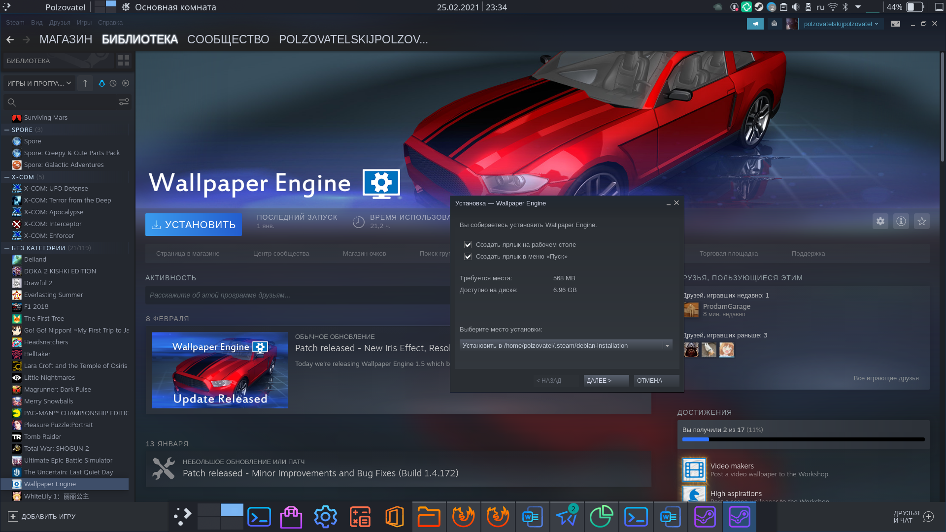This screenshot has height=532, width=946.
Task: Open Справка menu
Action: coord(110,23)
